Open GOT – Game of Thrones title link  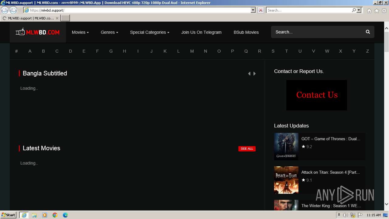pyautogui.click(x=331, y=139)
